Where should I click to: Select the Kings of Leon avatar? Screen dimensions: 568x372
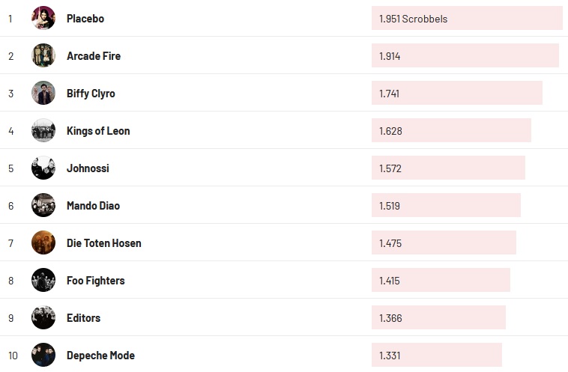[43, 130]
